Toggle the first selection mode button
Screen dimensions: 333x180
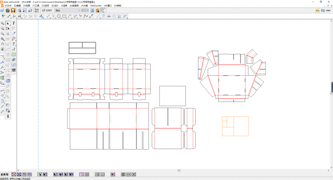[14, 174]
